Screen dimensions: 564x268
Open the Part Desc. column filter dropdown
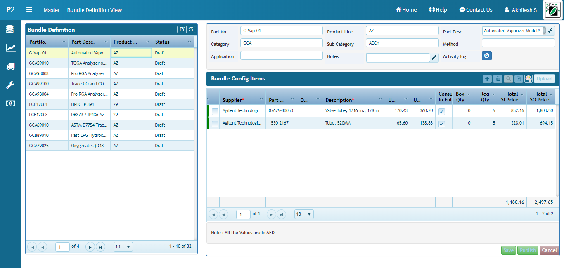tap(106, 42)
